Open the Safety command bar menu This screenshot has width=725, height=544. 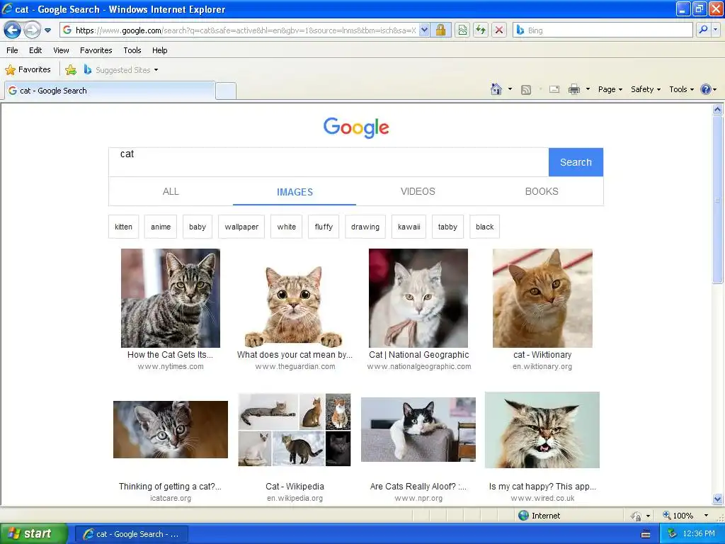[646, 89]
